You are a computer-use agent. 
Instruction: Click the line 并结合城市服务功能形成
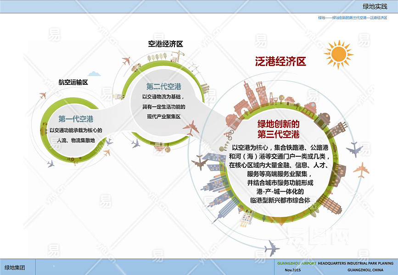[280, 183]
